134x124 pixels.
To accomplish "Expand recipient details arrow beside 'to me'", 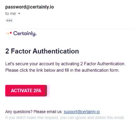I will tap(19, 13).
